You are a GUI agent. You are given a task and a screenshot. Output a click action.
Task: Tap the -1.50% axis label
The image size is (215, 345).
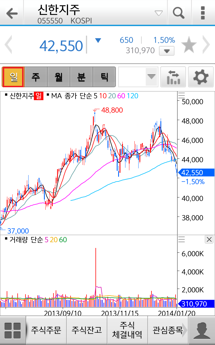click(x=193, y=182)
